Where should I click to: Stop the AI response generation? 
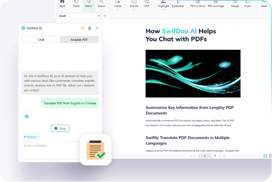[x=60, y=128]
